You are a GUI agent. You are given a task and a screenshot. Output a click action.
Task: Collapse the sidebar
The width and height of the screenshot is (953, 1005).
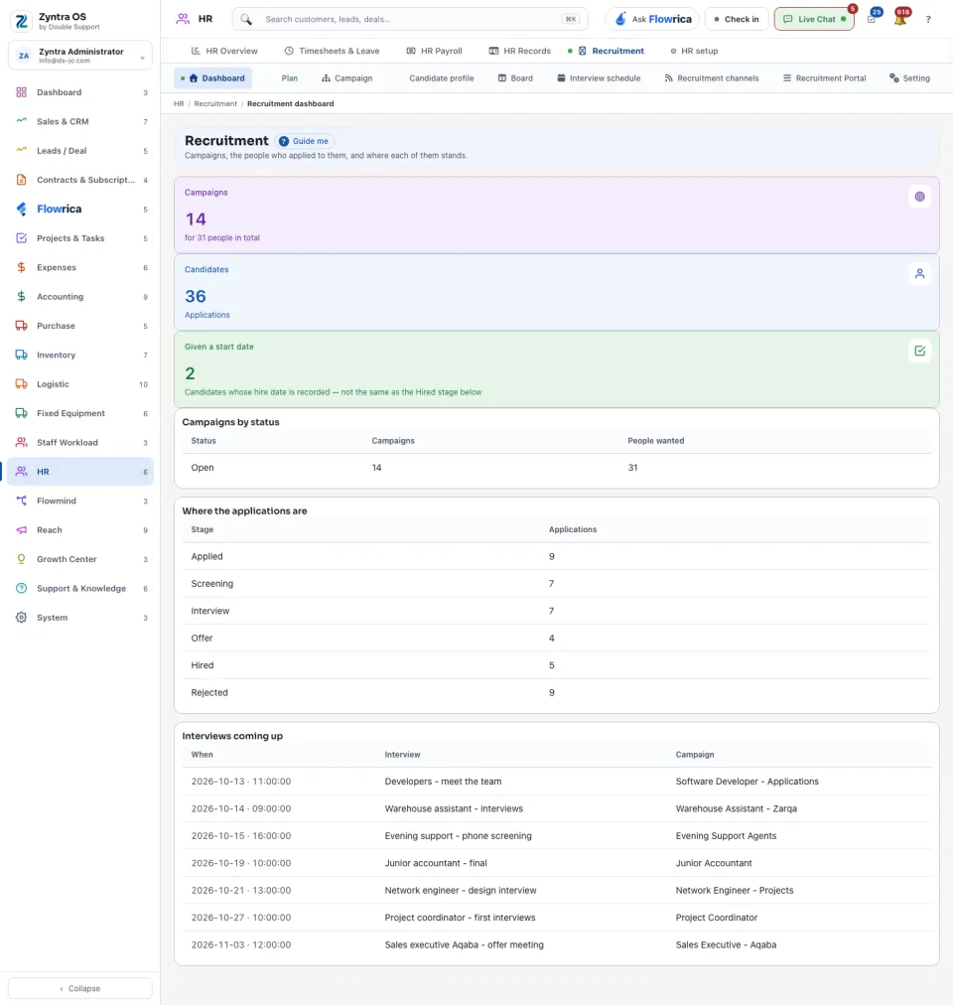point(80,988)
